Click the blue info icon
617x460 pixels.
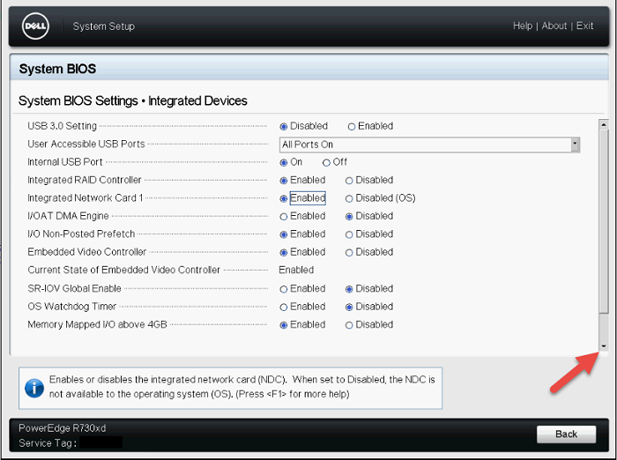34,387
